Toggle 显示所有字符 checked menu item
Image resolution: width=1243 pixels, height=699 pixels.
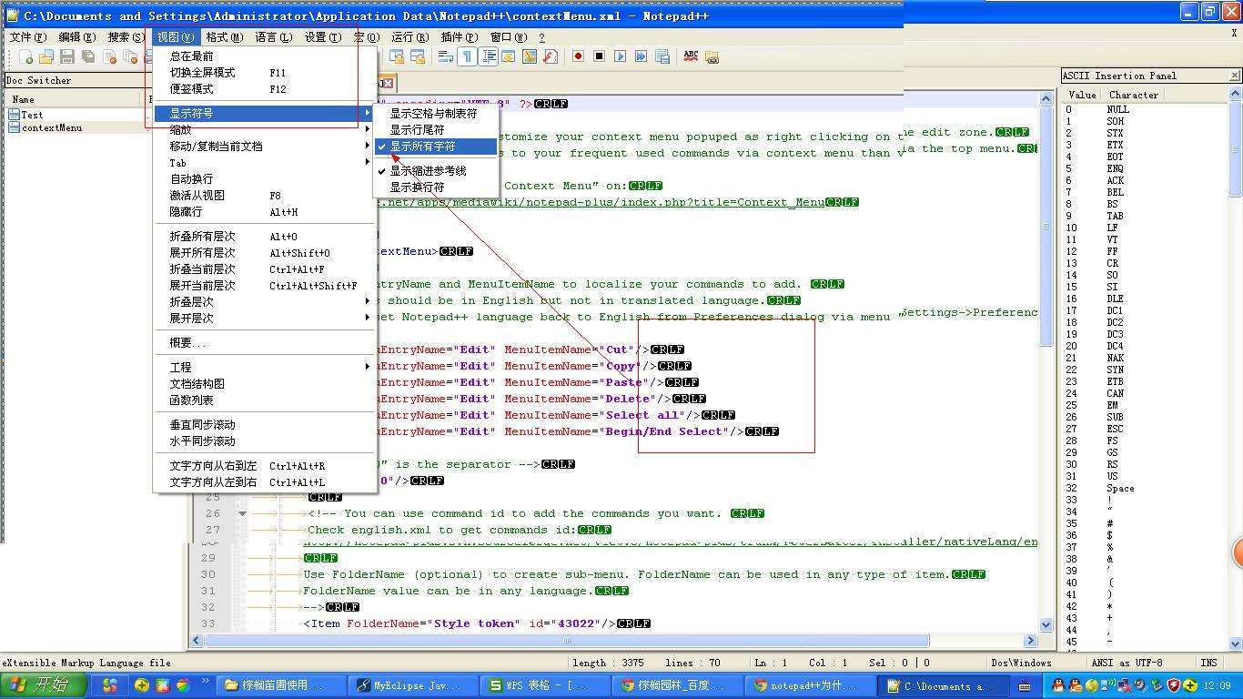click(436, 147)
